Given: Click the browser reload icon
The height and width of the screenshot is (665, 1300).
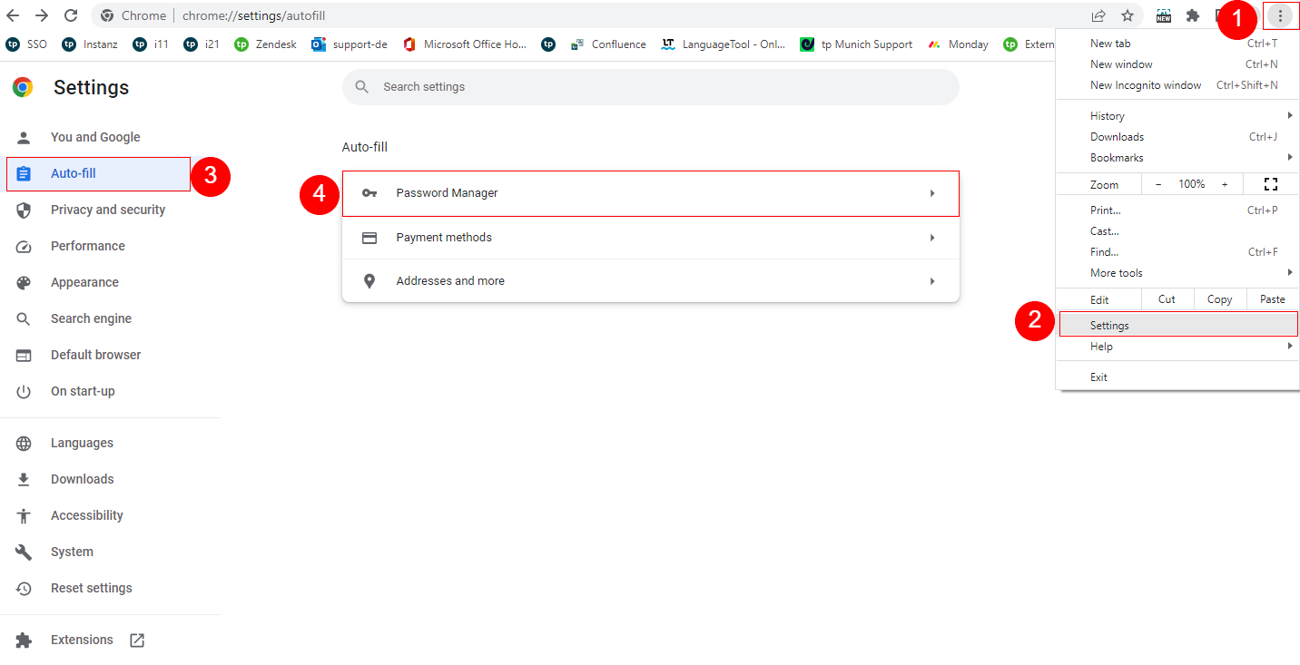Looking at the screenshot, I should (71, 15).
